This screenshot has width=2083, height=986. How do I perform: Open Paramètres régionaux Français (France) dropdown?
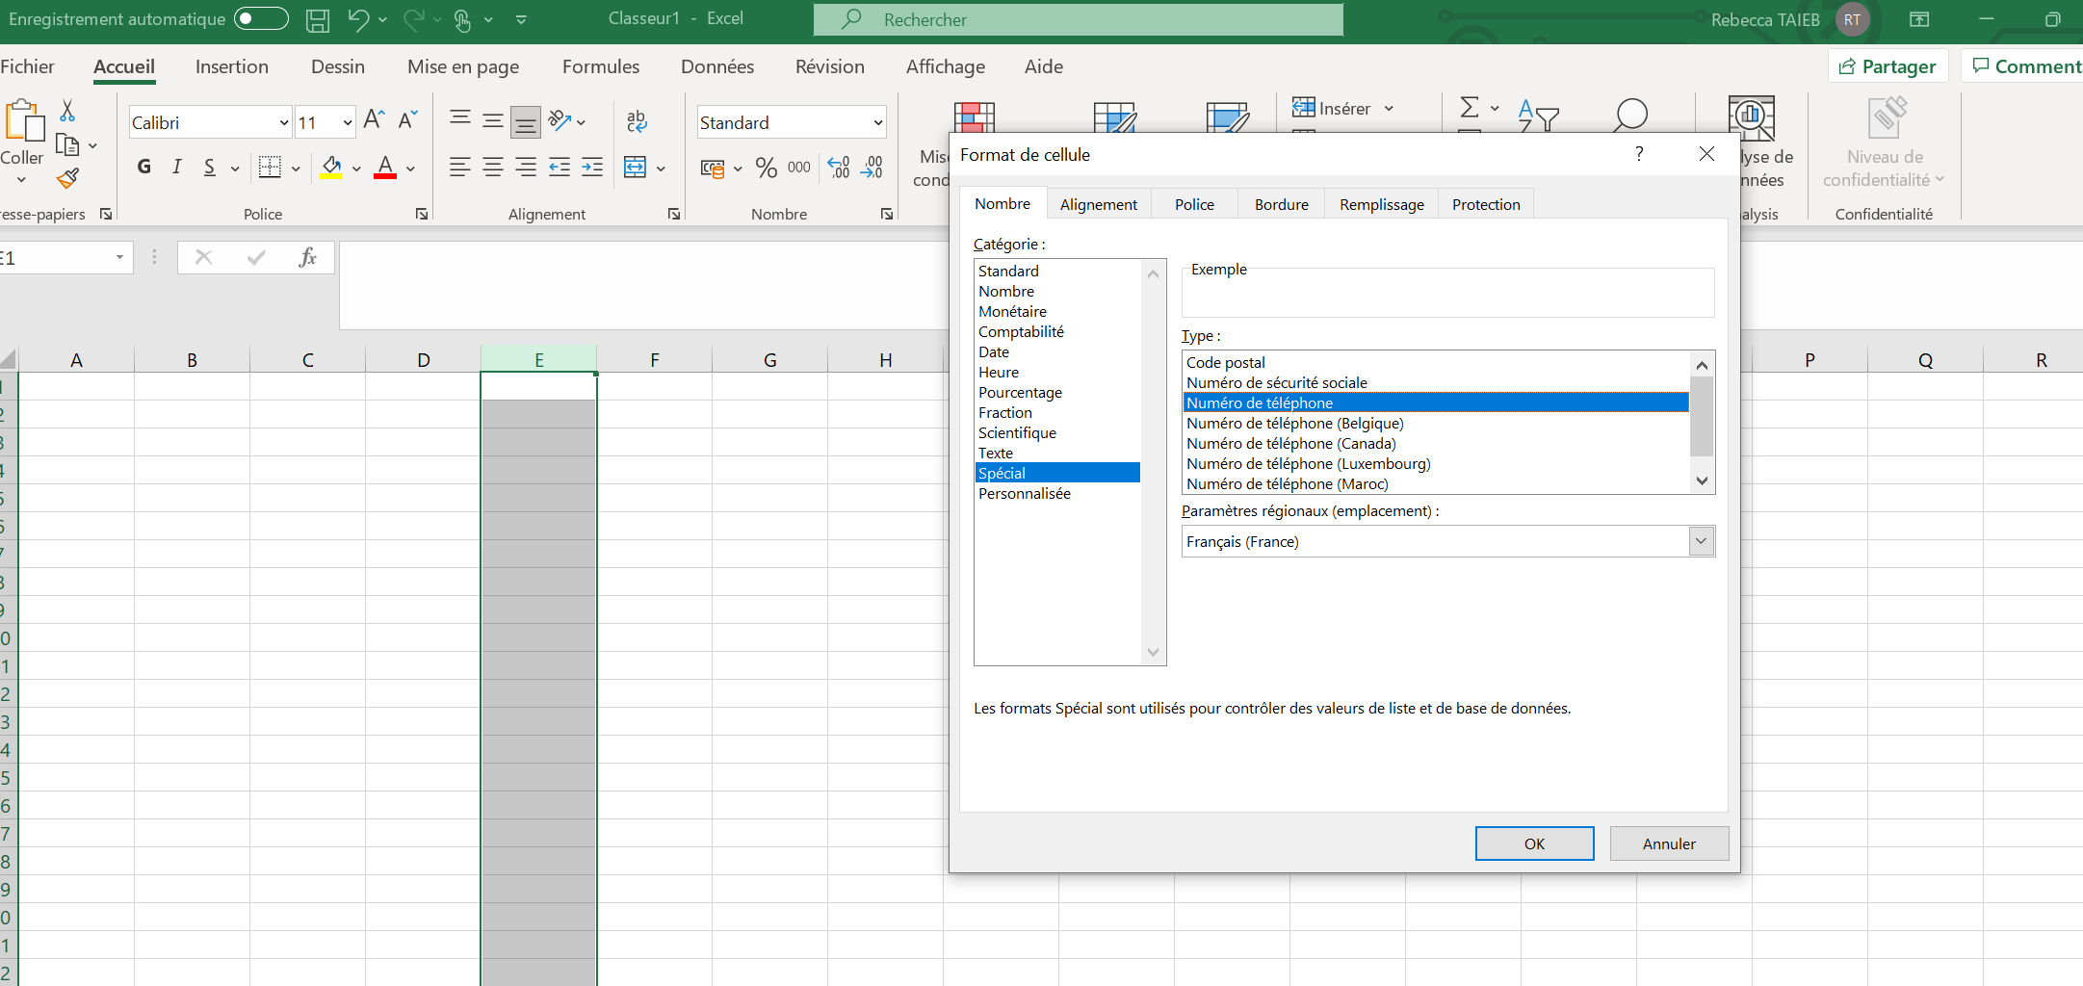pos(1702,541)
